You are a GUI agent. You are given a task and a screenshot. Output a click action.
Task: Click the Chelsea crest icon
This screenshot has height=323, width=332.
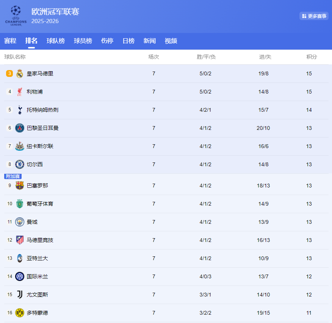click(x=20, y=165)
